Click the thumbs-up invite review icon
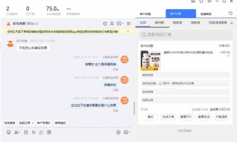 pyautogui.click(x=41, y=132)
